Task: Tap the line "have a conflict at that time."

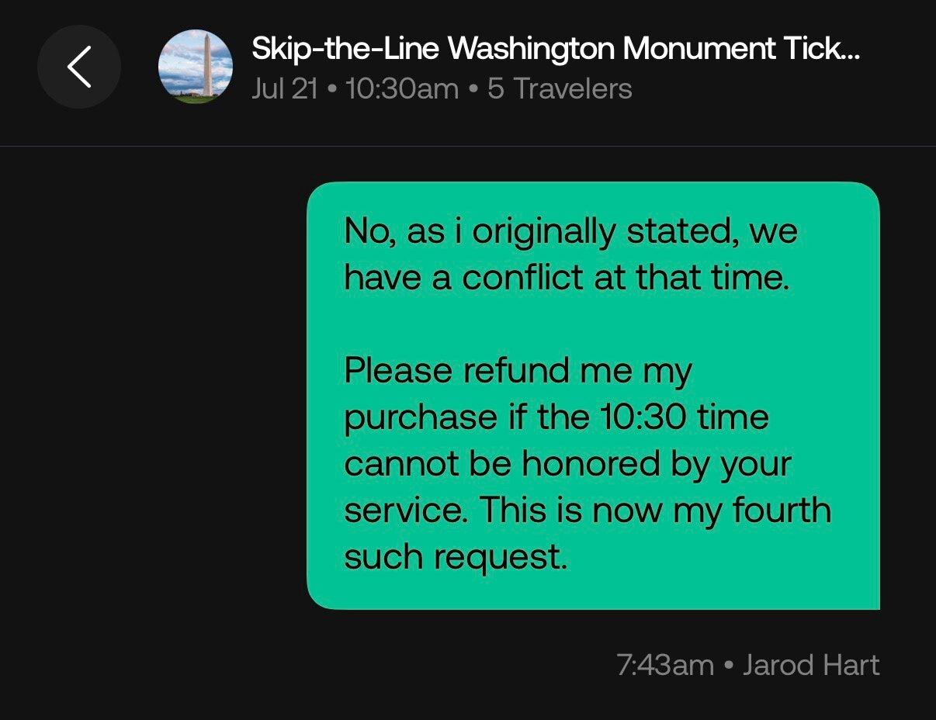Action: click(567, 278)
